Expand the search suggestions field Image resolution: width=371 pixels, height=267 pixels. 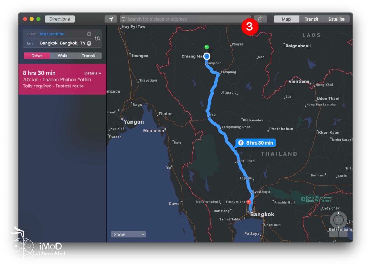[185, 19]
